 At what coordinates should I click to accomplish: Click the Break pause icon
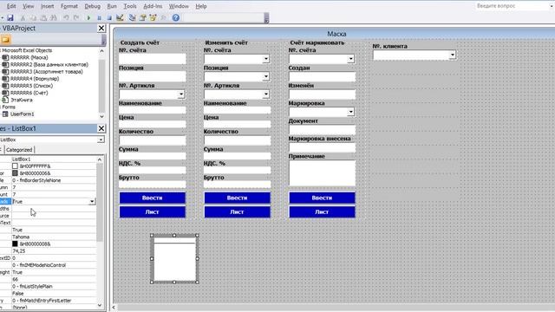pyautogui.click(x=99, y=17)
